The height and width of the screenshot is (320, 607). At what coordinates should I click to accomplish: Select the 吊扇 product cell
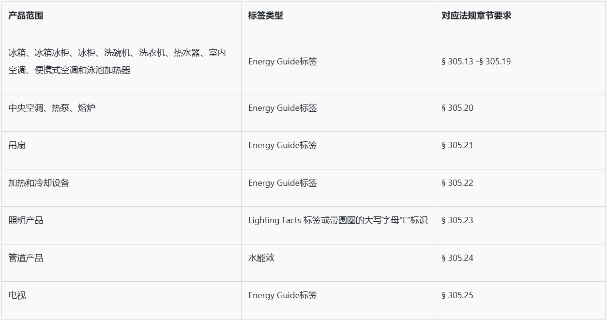coord(17,145)
